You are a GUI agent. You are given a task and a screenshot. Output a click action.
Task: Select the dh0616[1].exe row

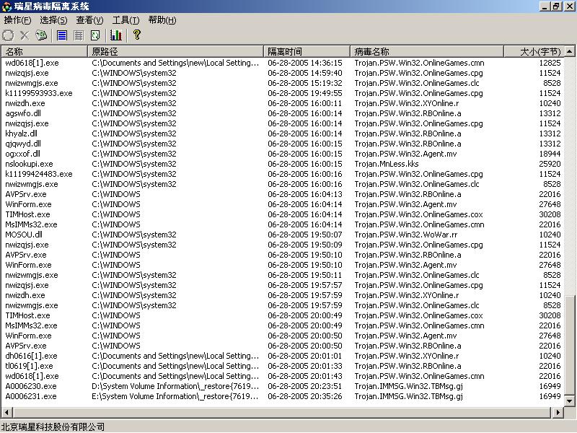[x=283, y=356]
